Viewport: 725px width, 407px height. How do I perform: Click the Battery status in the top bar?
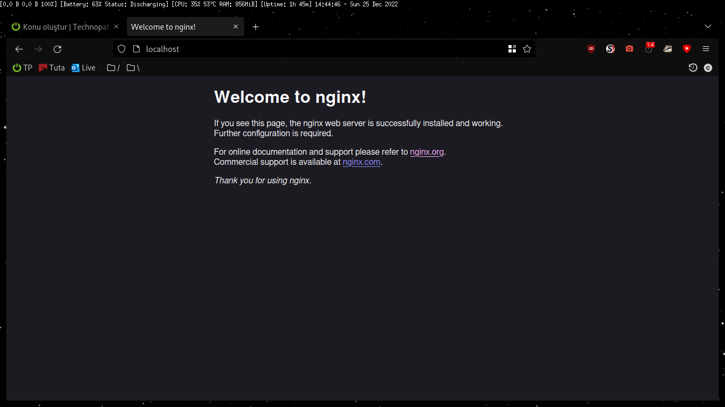[x=115, y=4]
